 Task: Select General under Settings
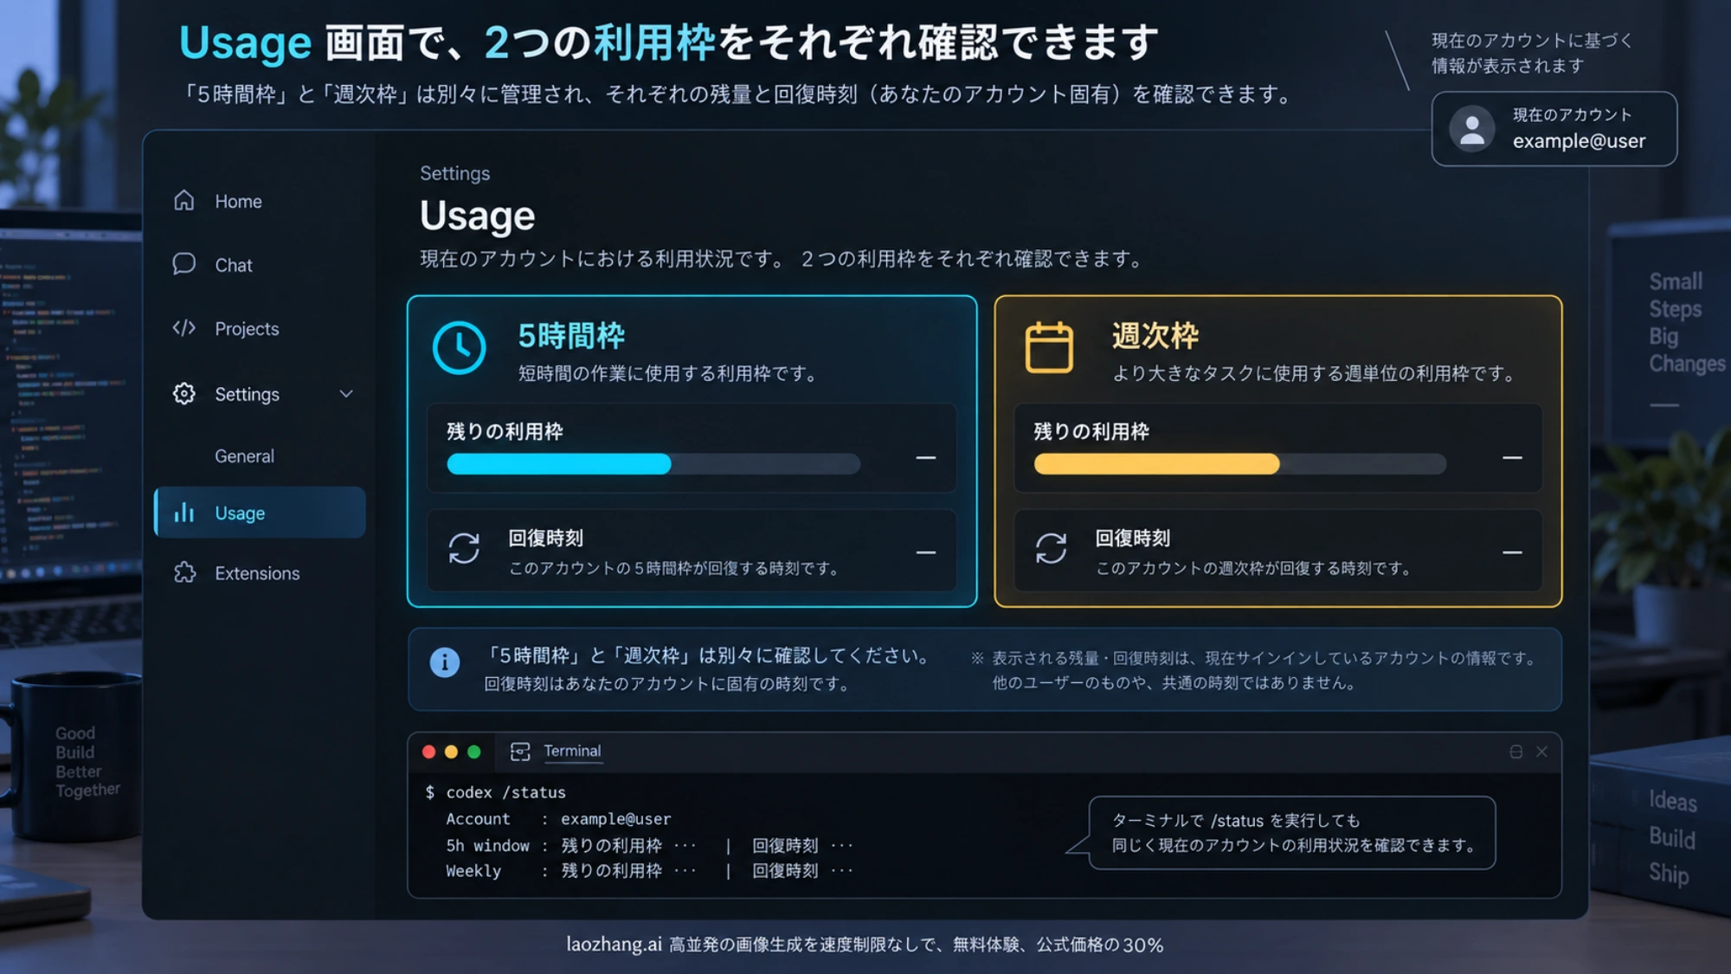click(x=244, y=456)
